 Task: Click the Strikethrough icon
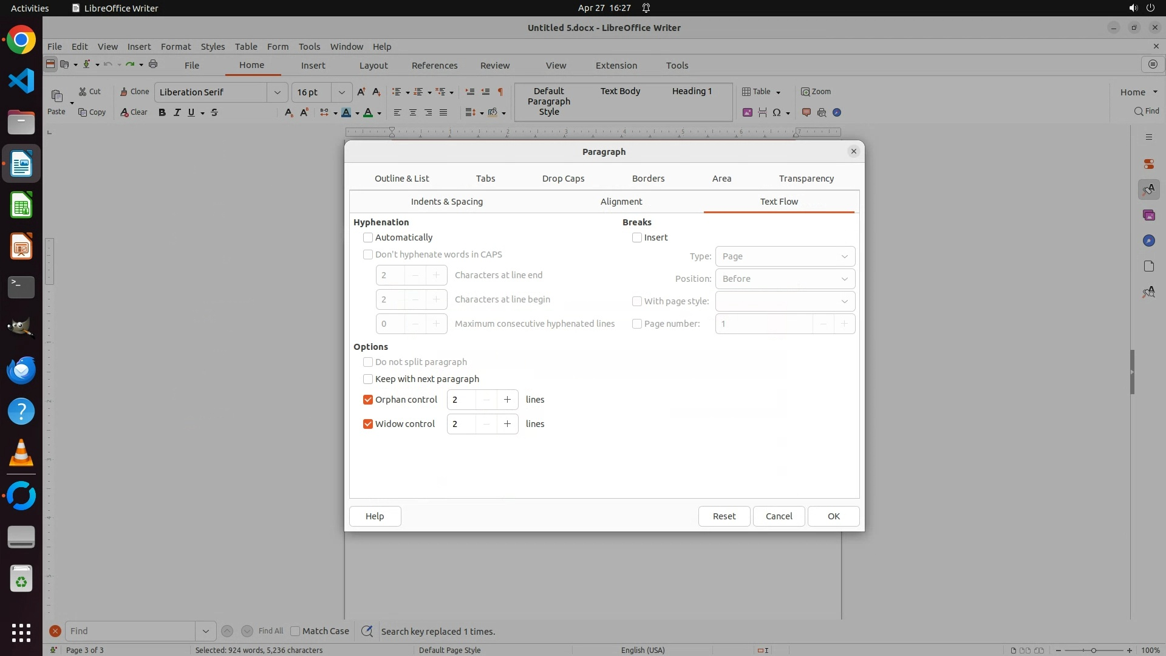[214, 112]
